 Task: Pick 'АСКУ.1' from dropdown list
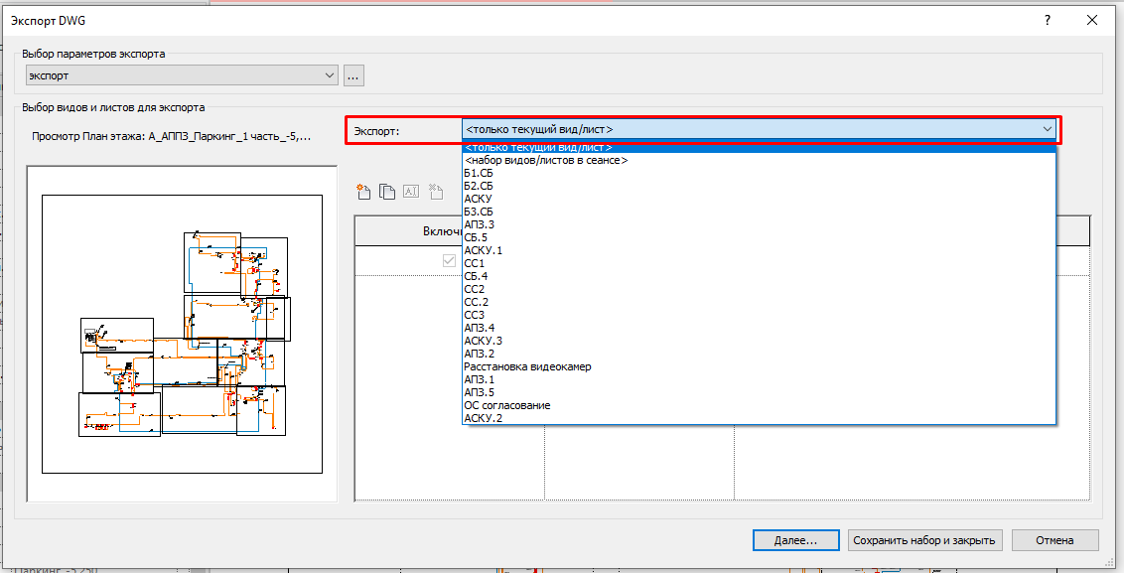(484, 250)
